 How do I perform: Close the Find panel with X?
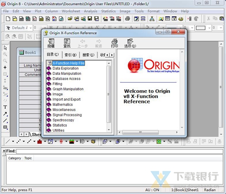tap(4, 151)
